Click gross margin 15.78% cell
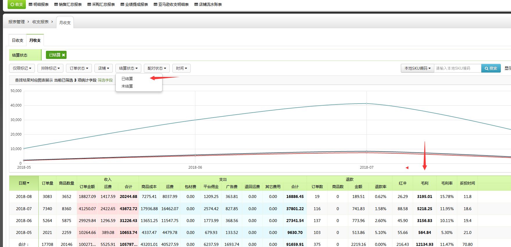511x247 pixels. pos(447,196)
